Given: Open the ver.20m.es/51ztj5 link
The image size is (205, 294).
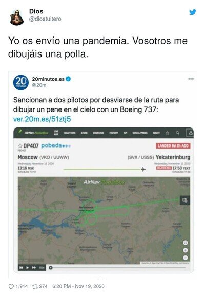Looking at the screenshot, I should coord(42,119).
